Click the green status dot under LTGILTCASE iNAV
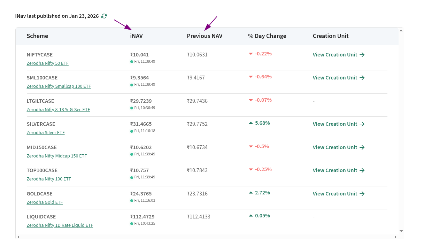Viewport: 424px width, 239px height. click(x=132, y=108)
